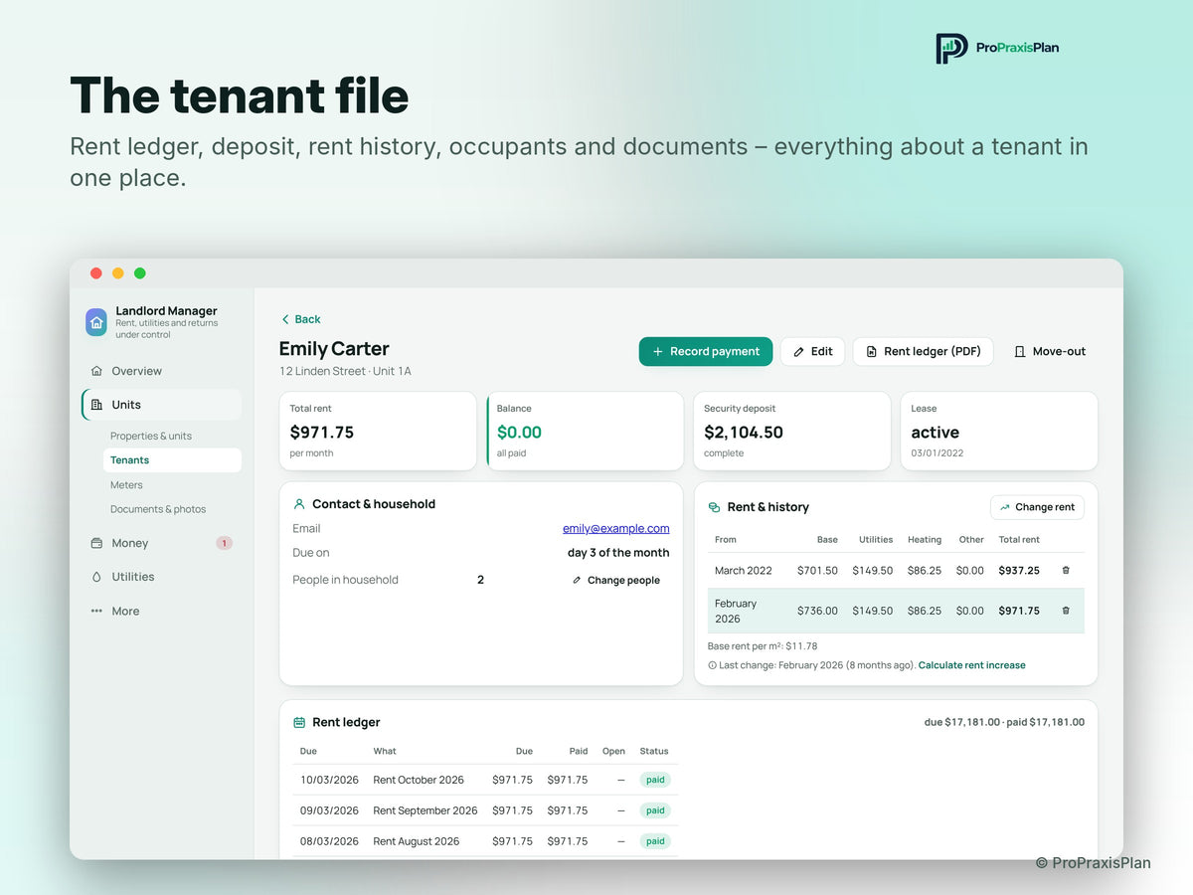The image size is (1193, 895).
Task: Click the pencil icon in Edit button
Action: (798, 352)
